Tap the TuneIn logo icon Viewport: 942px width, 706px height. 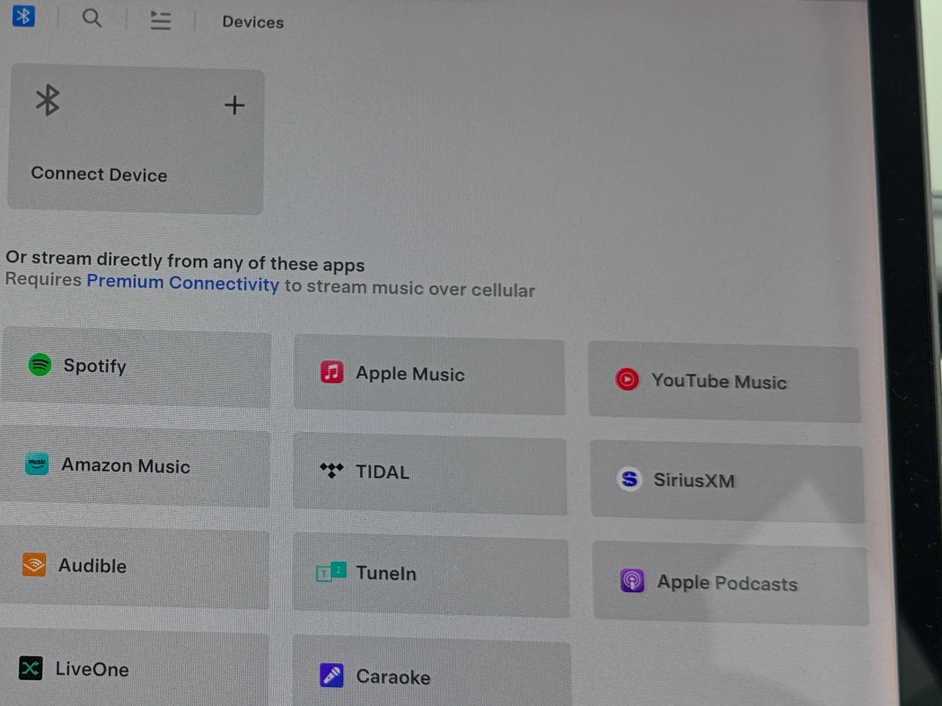click(x=331, y=571)
